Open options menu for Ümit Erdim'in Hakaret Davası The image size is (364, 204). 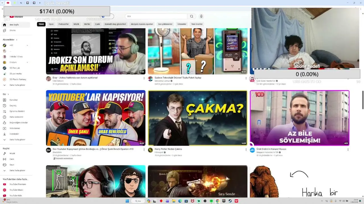tap(348, 150)
